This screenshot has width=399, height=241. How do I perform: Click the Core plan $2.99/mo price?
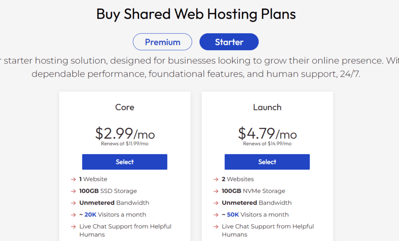[125, 134]
